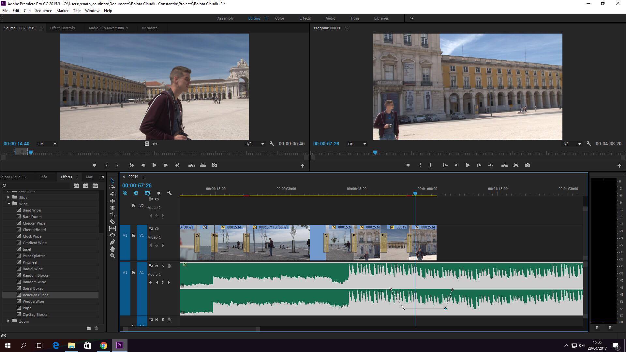Viewport: 626px width, 352px height.
Task: Switch to the Color workspace
Action: (279, 18)
